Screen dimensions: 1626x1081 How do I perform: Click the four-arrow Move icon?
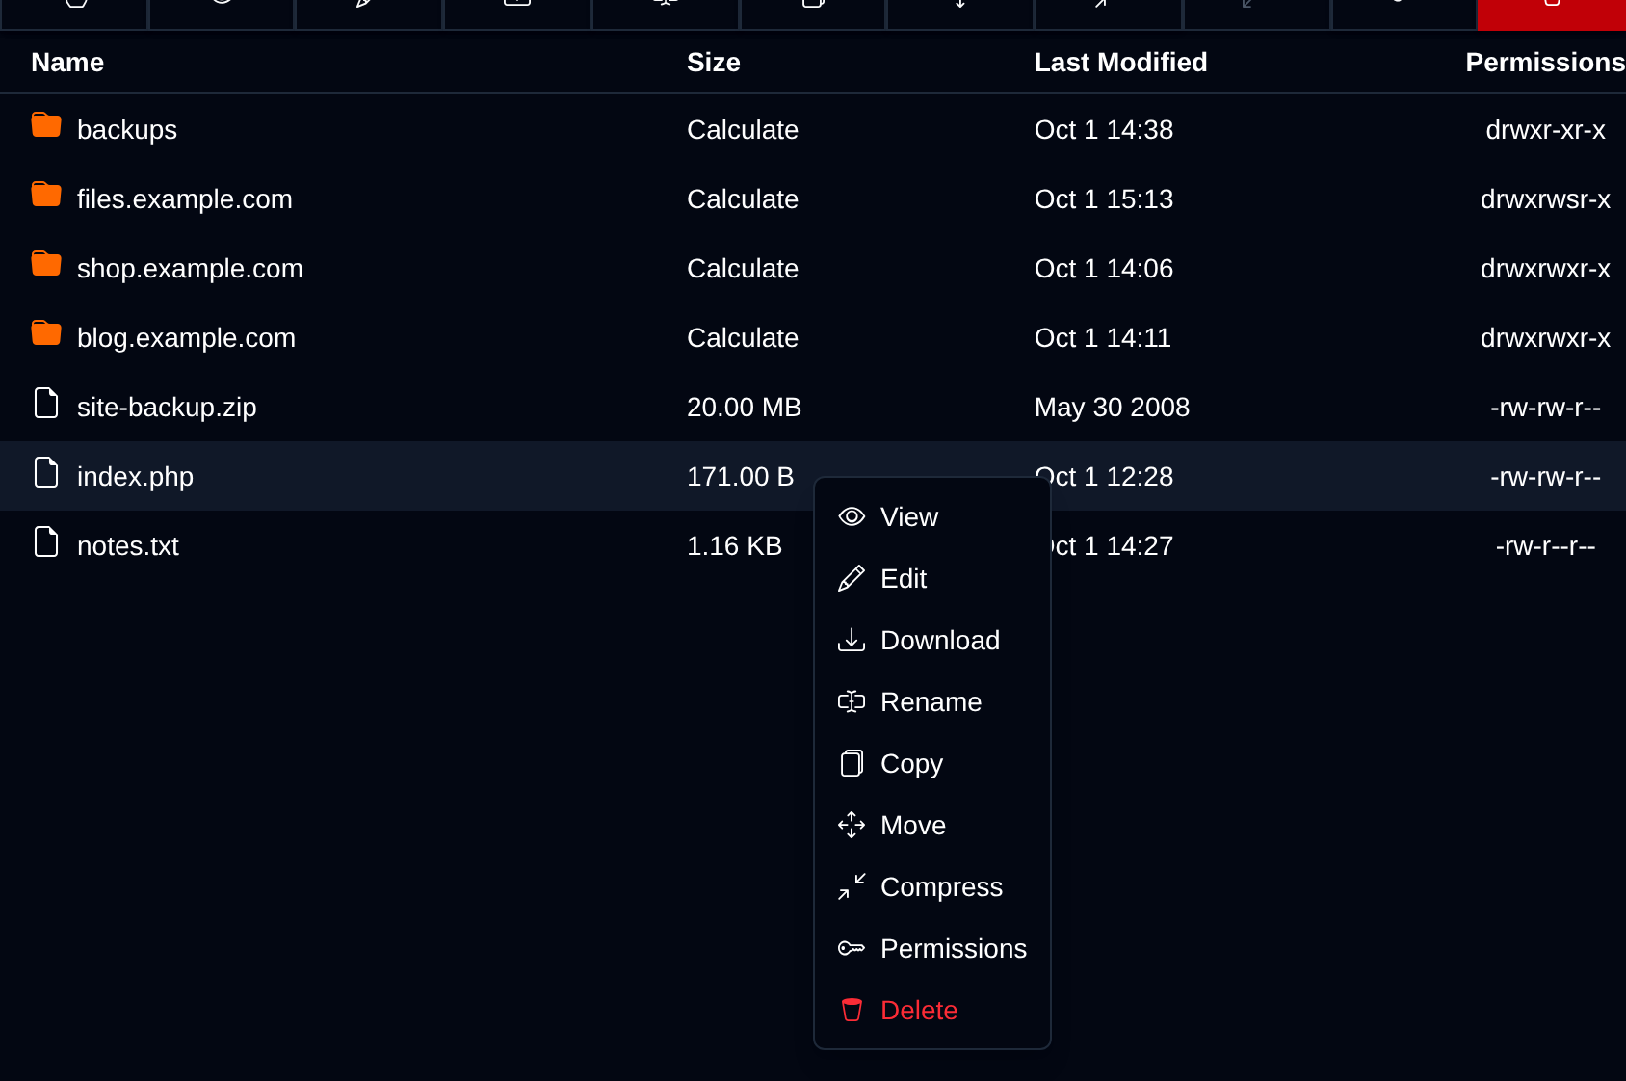click(852, 825)
